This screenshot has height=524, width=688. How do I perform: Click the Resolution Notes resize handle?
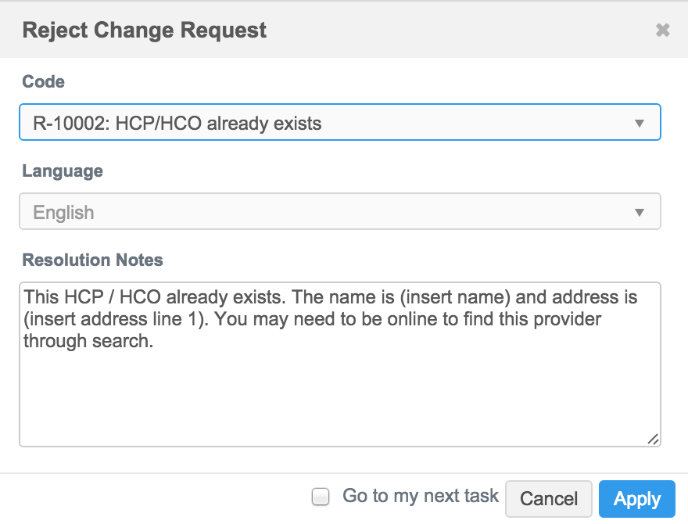click(x=653, y=439)
